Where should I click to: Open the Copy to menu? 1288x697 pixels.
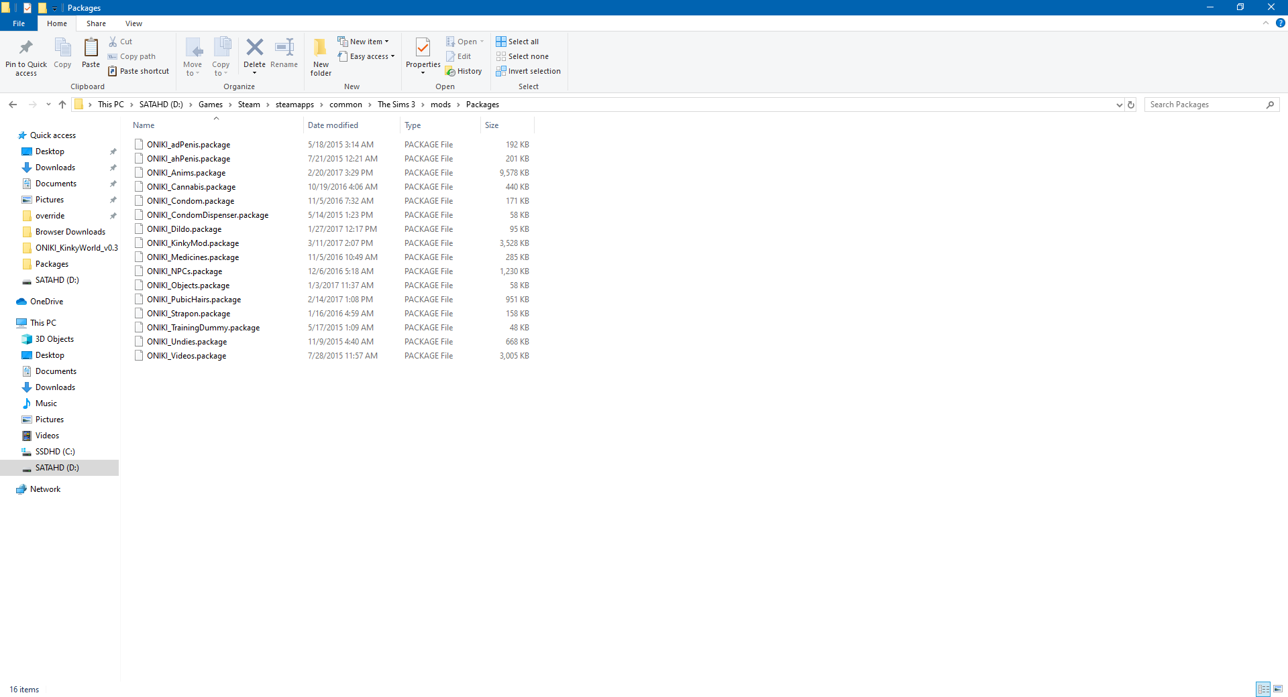click(221, 56)
